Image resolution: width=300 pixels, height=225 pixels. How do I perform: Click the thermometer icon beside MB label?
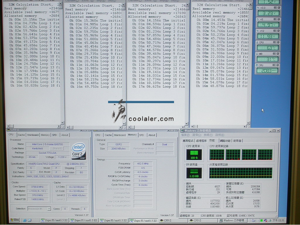pyautogui.click(x=257, y=54)
